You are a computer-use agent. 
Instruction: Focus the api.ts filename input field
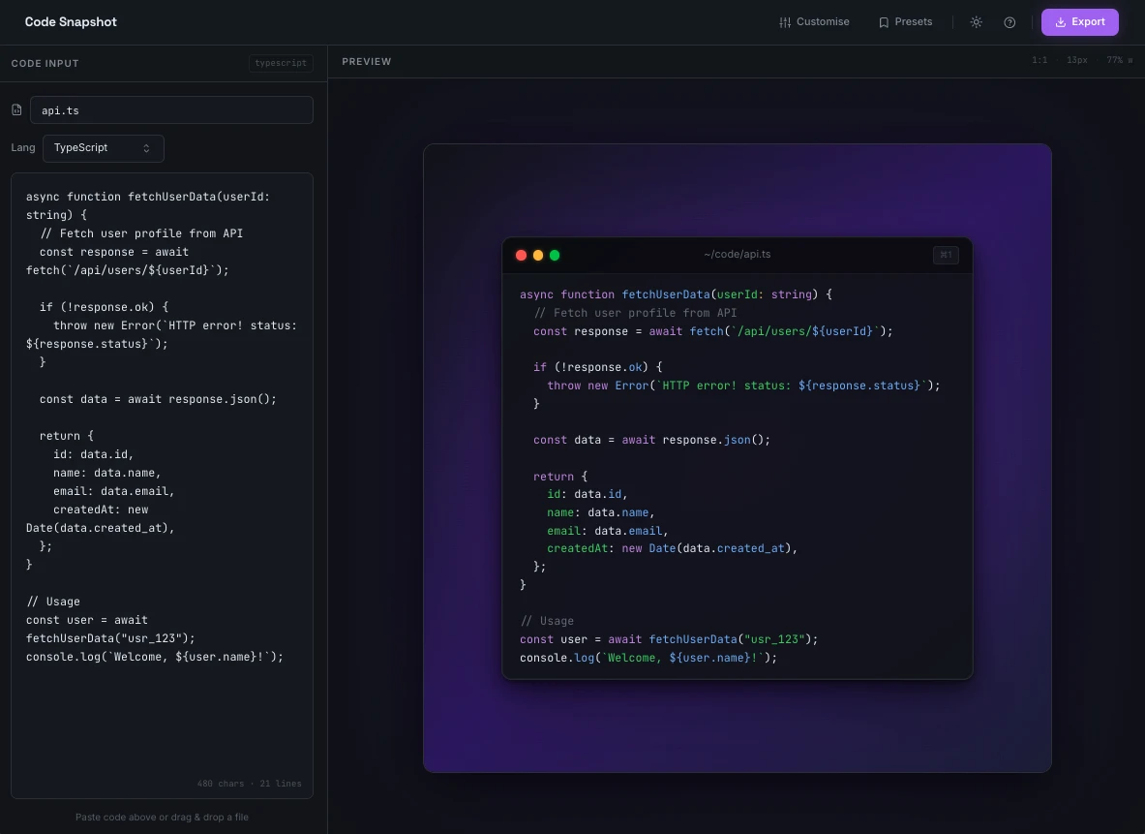point(171,110)
